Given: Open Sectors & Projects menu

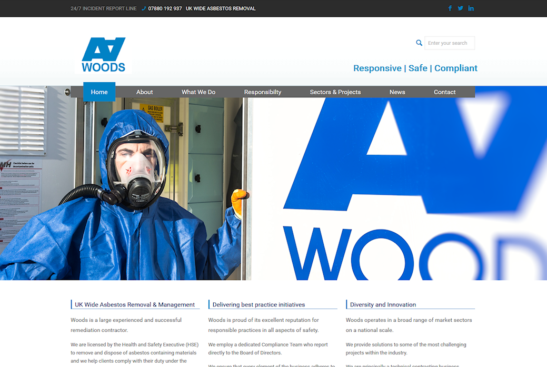Looking at the screenshot, I should (x=335, y=92).
